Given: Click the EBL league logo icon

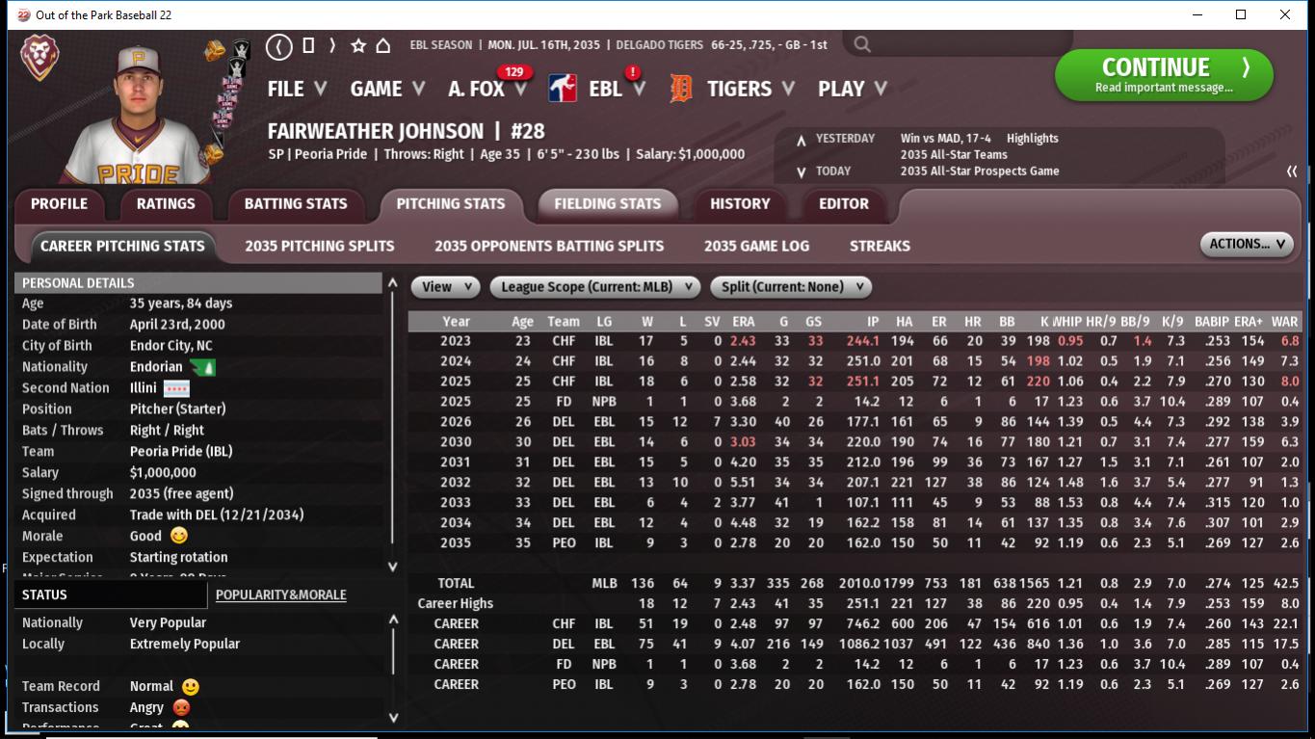Looking at the screenshot, I should click(563, 89).
